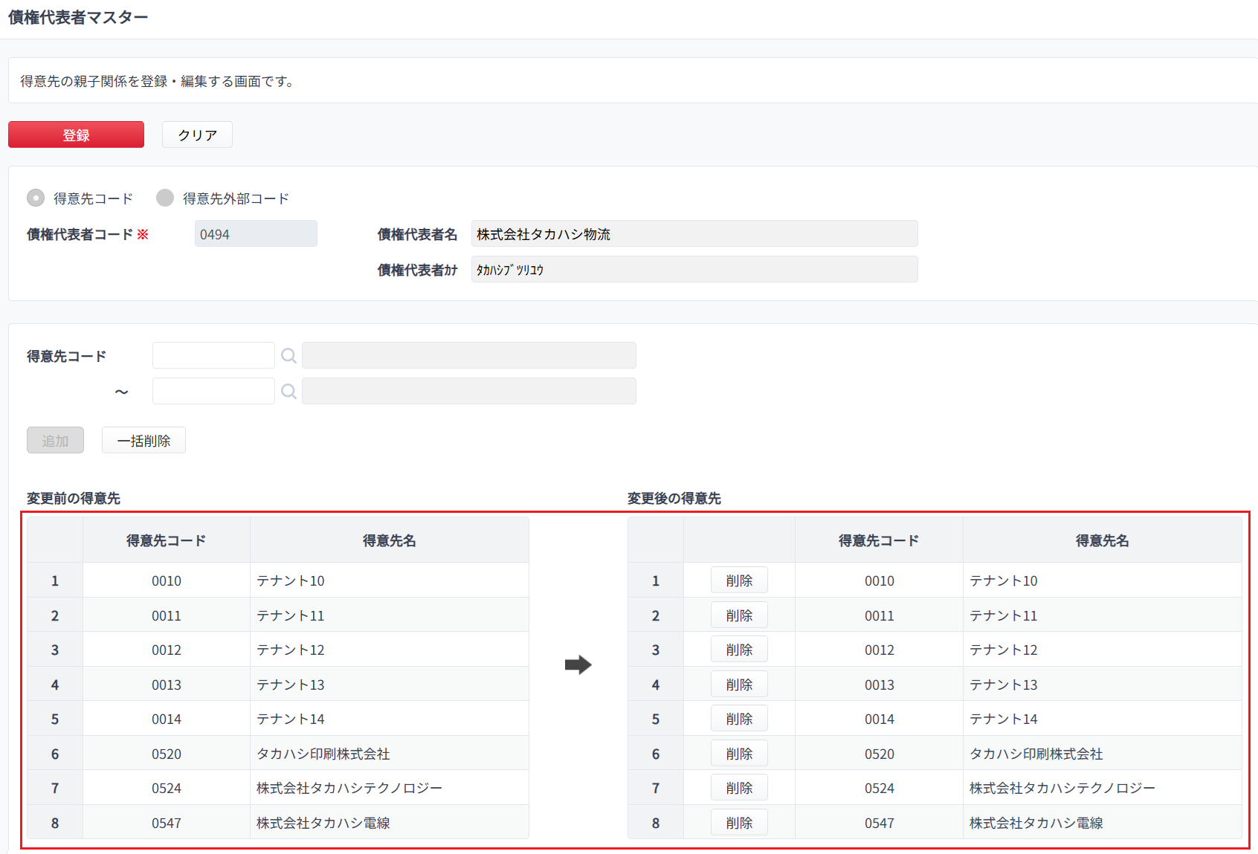Click テナント11 in the 変更前 table
The height and width of the screenshot is (854, 1258).
pyautogui.click(x=291, y=615)
